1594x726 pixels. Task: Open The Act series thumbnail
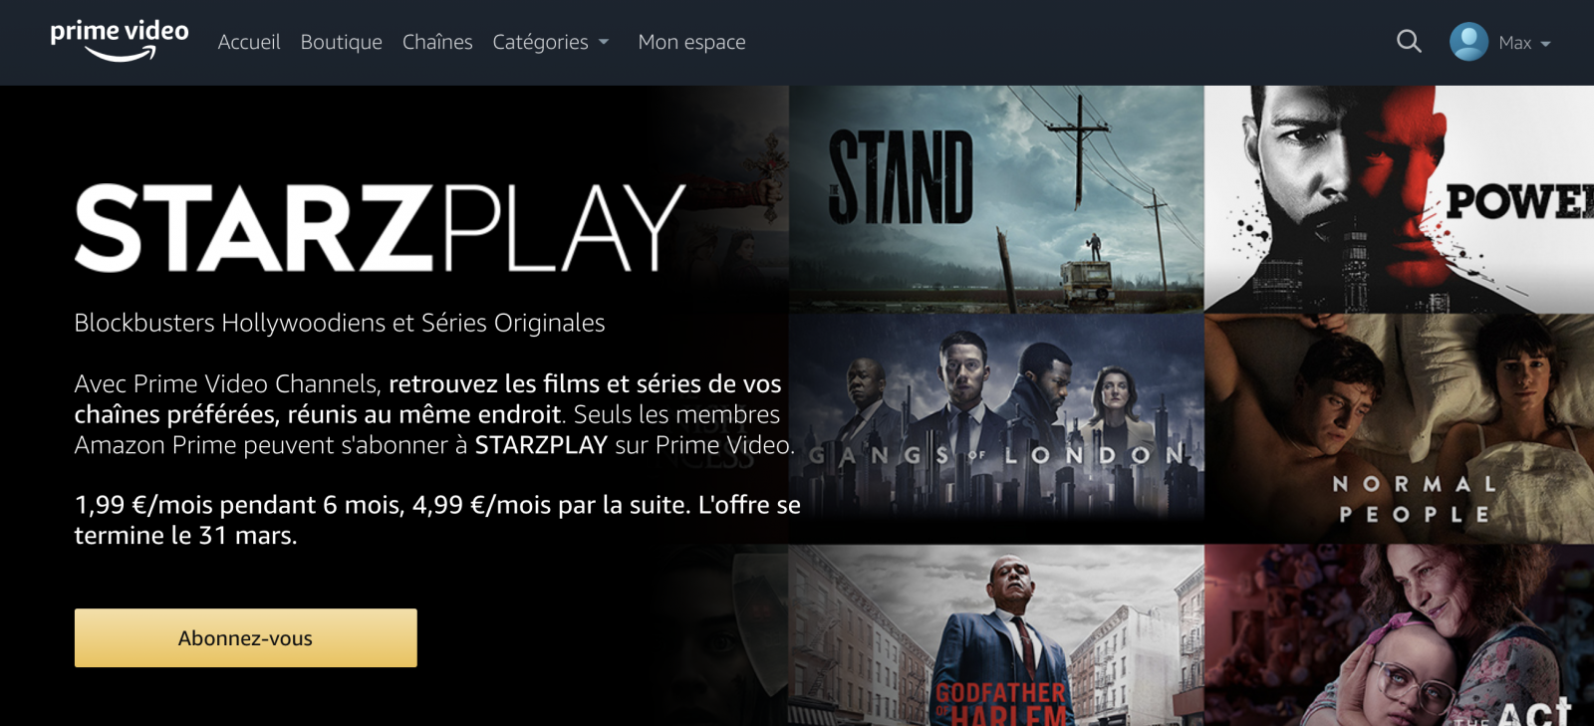click(x=1399, y=635)
